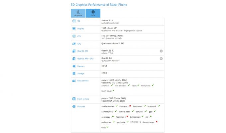This screenshot has height=133, width=226.
Task: Open the Info tab
Action: click(93, 13)
